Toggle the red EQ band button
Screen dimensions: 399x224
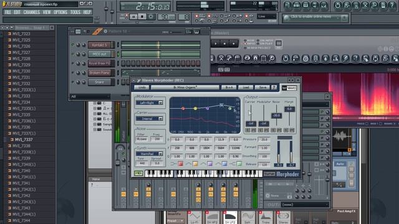point(180,164)
